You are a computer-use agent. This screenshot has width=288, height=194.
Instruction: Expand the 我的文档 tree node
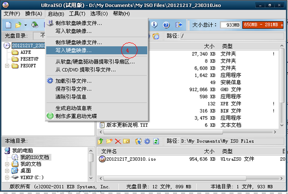7,164
